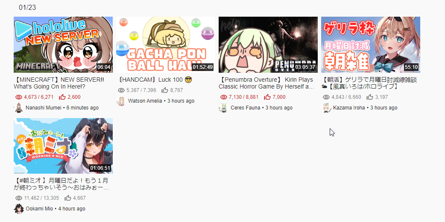Click the view count 5,387 / 7,396
Image resolution: width=445 pixels, height=222 pixels.
click(141, 90)
